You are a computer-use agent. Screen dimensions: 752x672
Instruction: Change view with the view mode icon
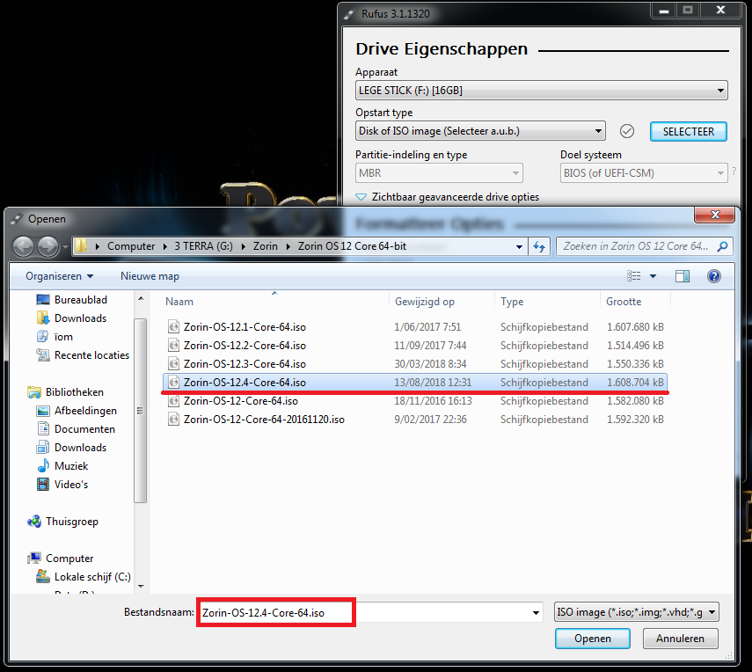point(633,276)
